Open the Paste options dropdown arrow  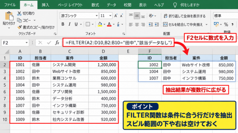(x=9, y=28)
